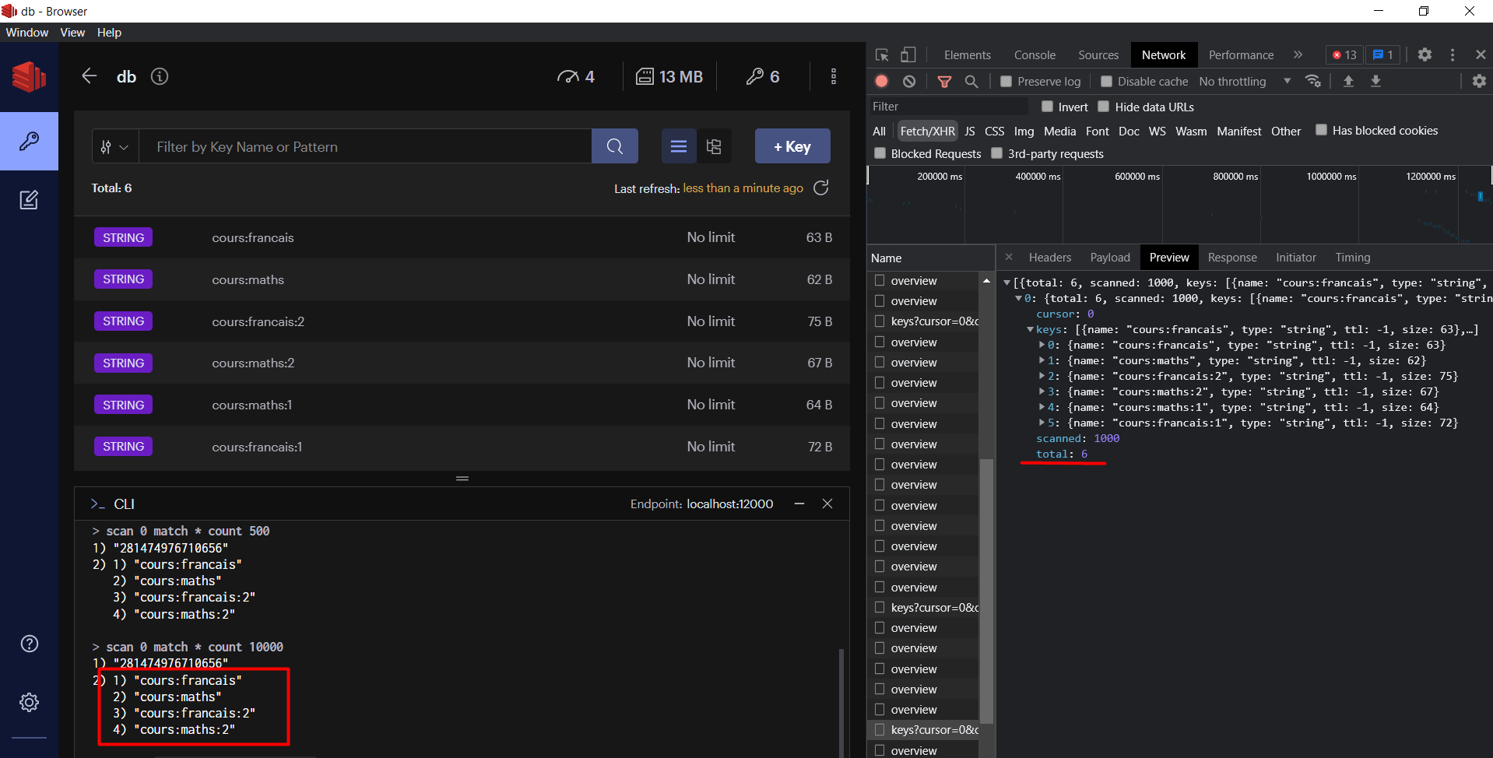Select the Fetch/XHR network filter
1493x758 pixels.
click(x=927, y=131)
